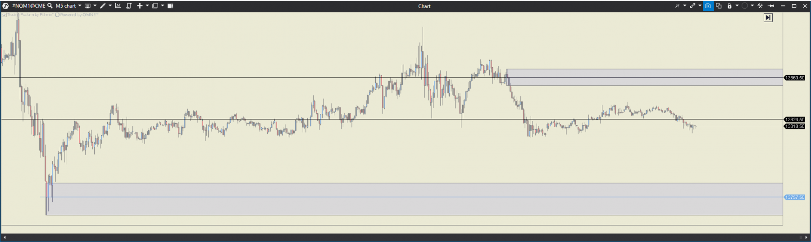Click the plus add icon
The height and width of the screenshot is (242, 811).
[x=140, y=6]
